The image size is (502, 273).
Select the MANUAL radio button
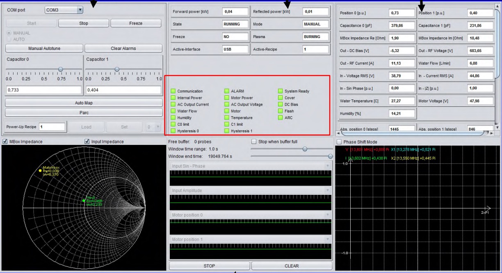[x=9, y=33]
